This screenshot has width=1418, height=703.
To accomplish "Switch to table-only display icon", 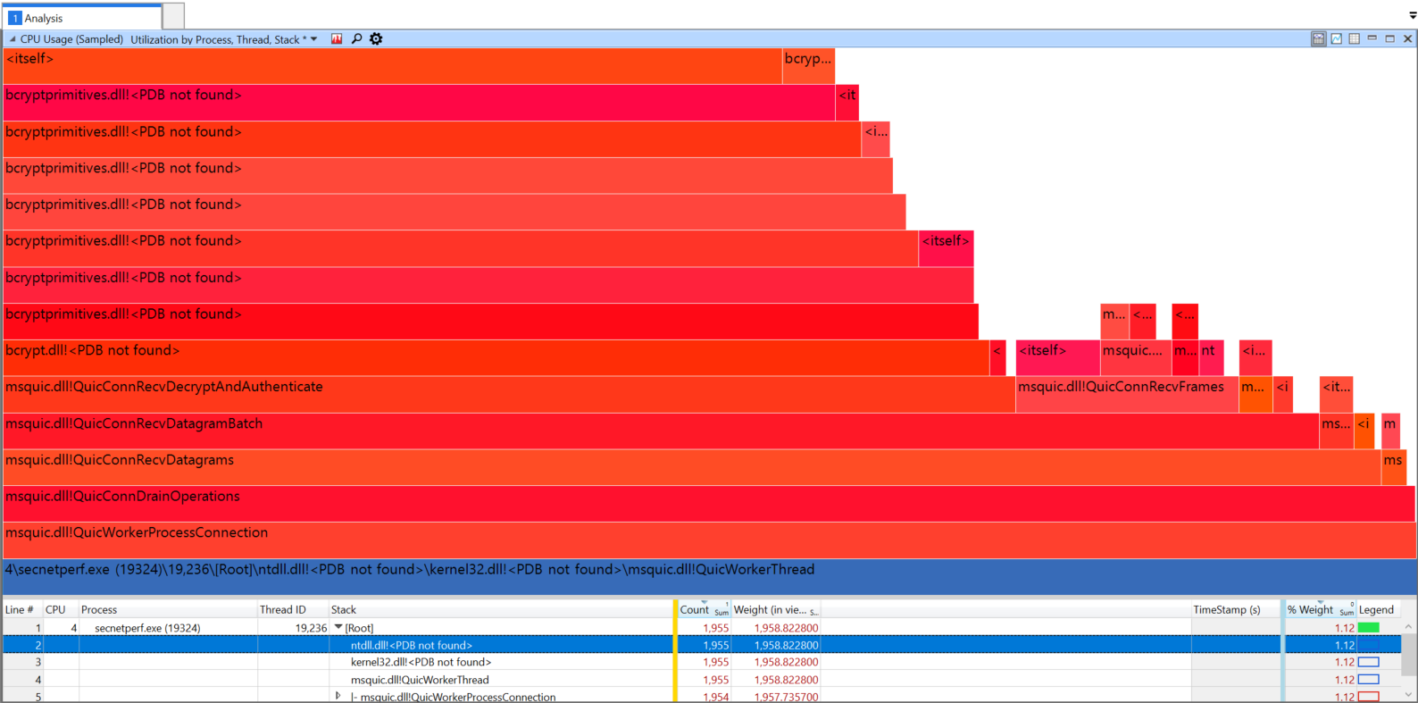I will tap(1354, 38).
